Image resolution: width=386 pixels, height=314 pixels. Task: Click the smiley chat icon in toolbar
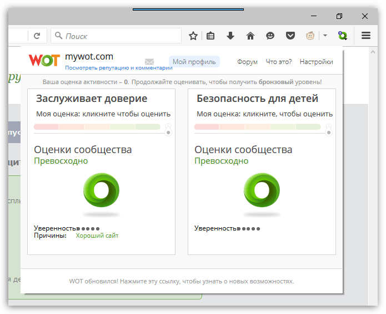pyautogui.click(x=270, y=36)
